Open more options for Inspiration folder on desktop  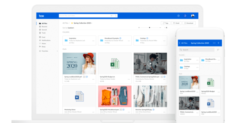click(93, 41)
